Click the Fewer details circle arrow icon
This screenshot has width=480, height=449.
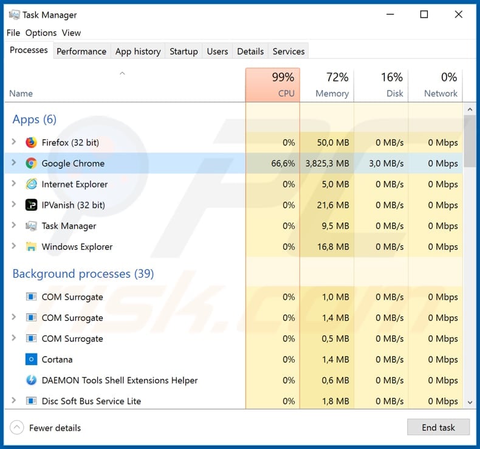(x=17, y=427)
